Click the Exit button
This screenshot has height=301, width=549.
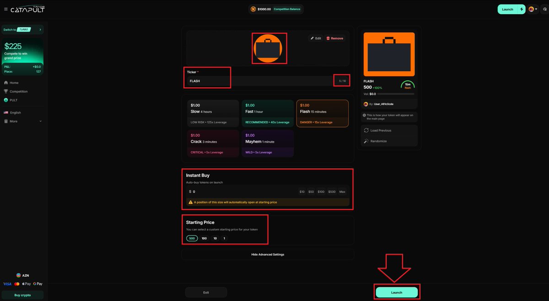pos(206,292)
